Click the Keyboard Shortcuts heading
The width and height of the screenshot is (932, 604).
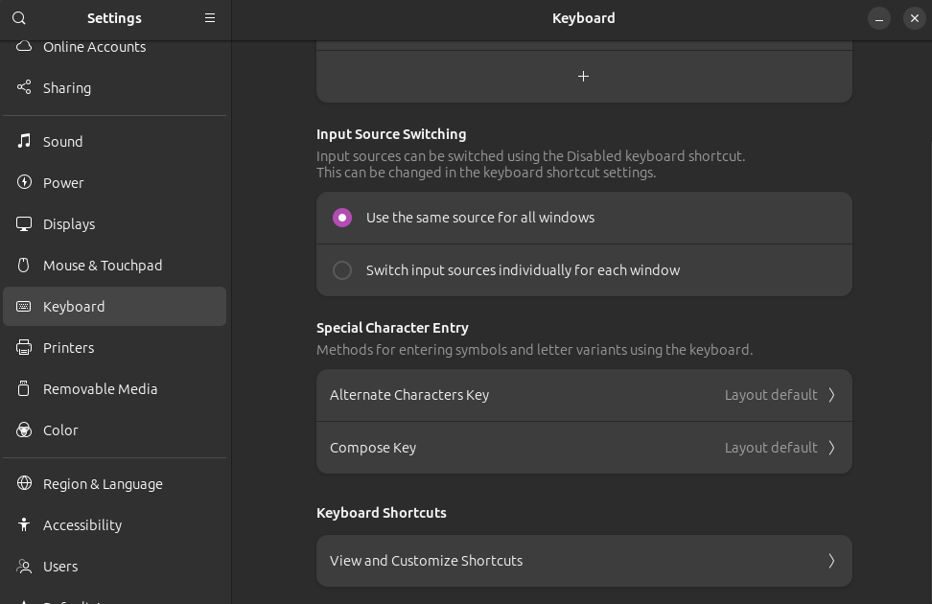click(x=381, y=513)
